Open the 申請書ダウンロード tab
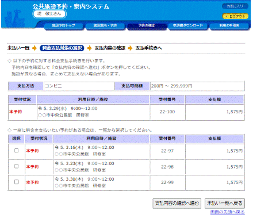The image size is (253, 218). (188, 26)
